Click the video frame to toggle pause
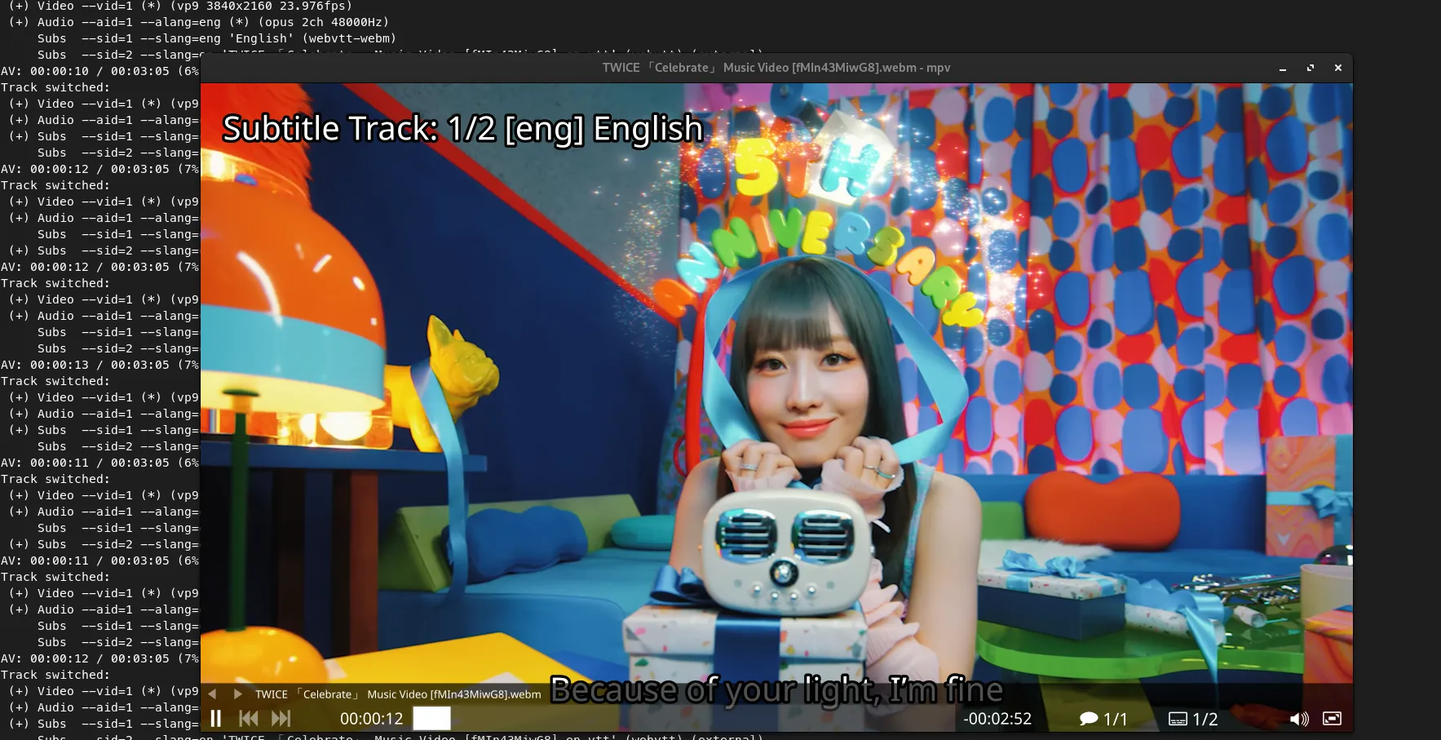Image resolution: width=1441 pixels, height=740 pixels. (775, 367)
